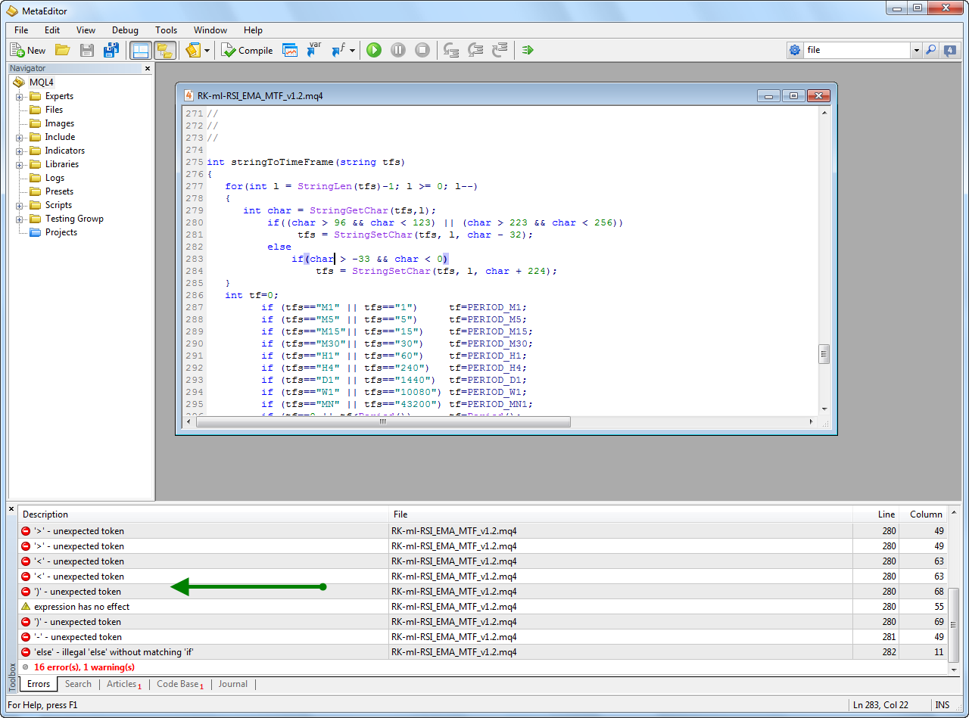Focus the search field containing 'file'

click(857, 50)
